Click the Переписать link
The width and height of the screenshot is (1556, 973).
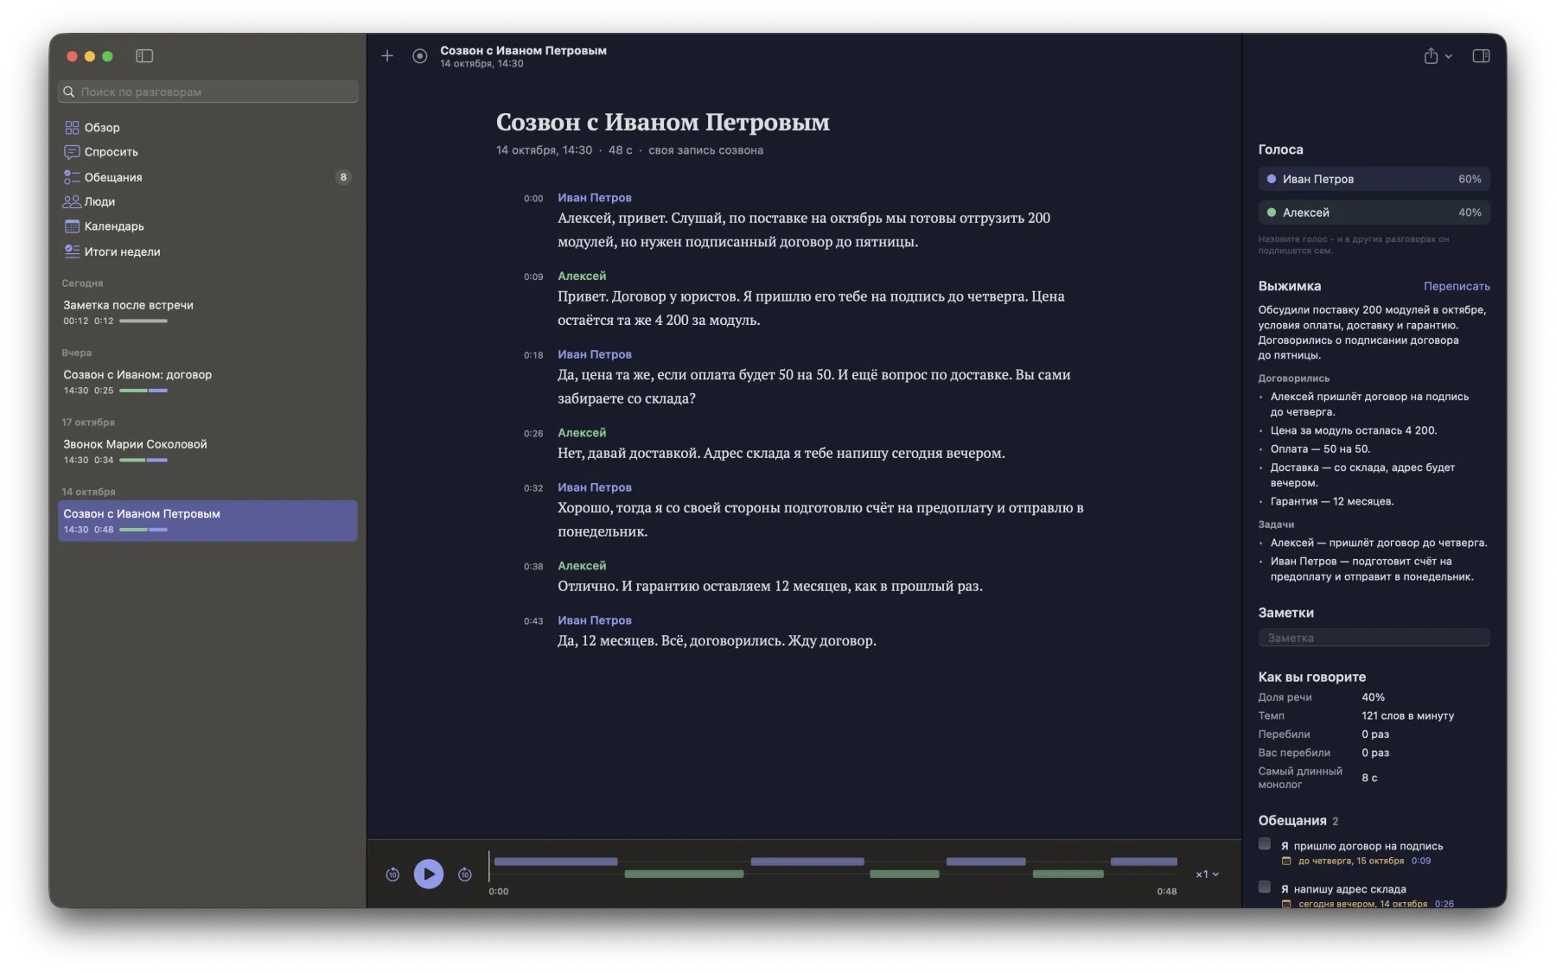coord(1457,286)
